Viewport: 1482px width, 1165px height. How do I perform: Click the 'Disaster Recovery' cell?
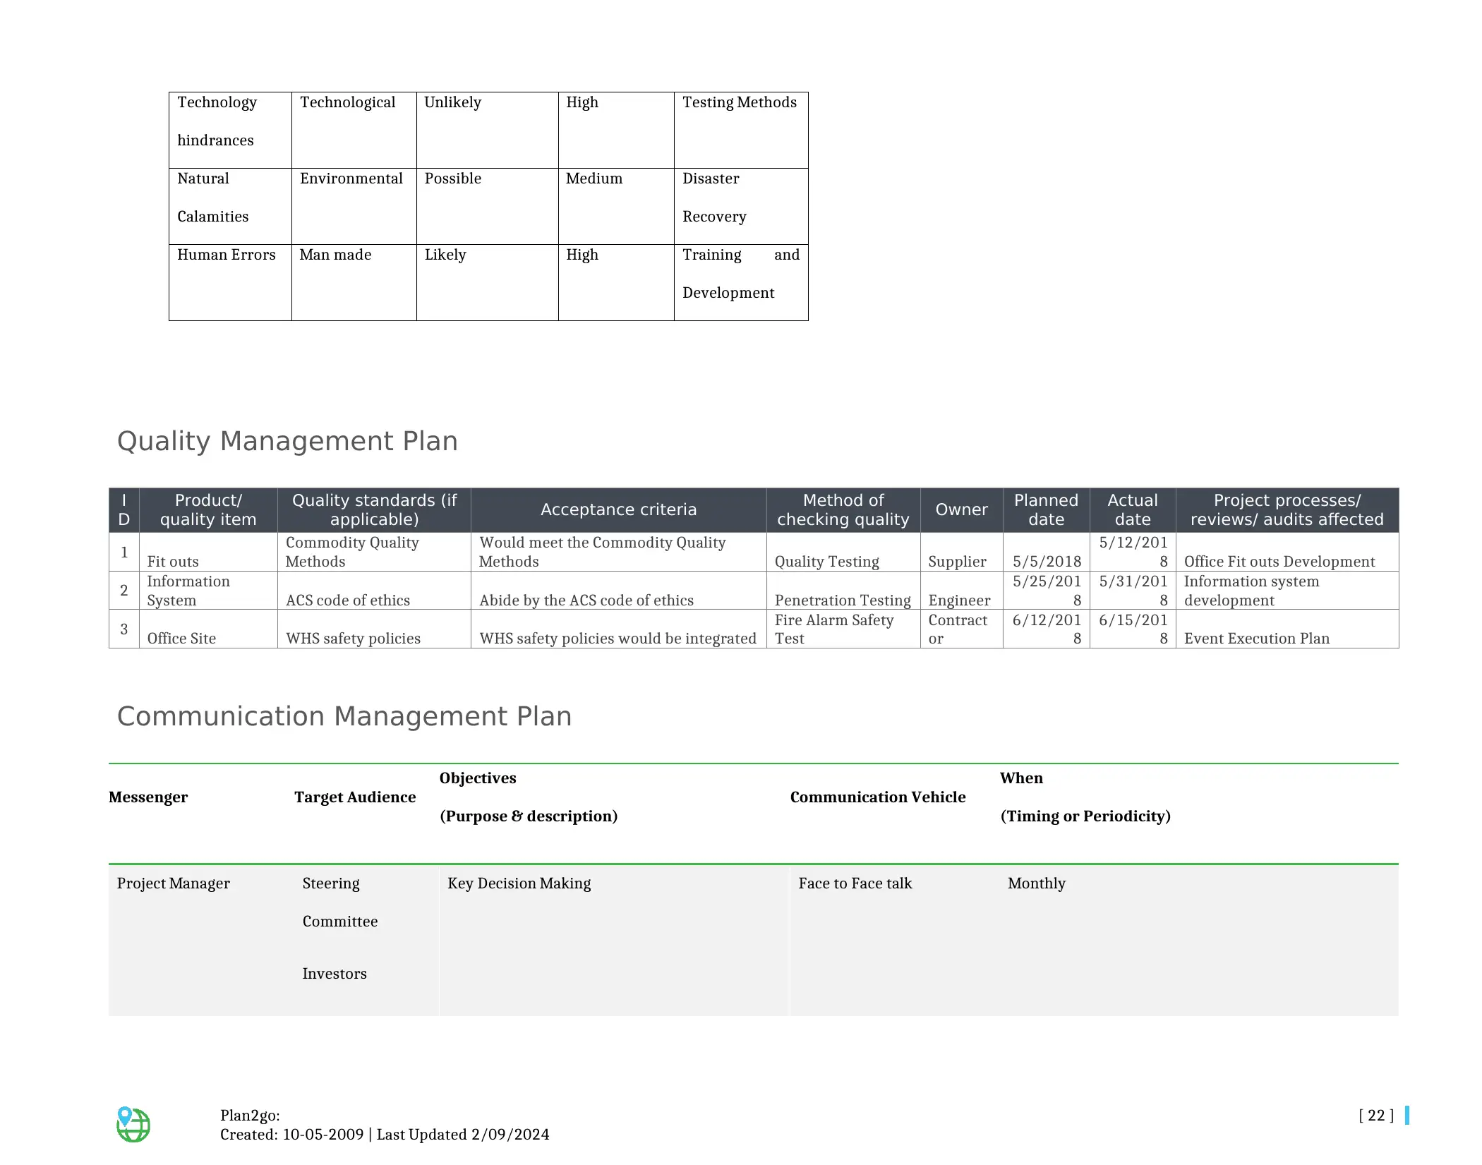tap(741, 206)
